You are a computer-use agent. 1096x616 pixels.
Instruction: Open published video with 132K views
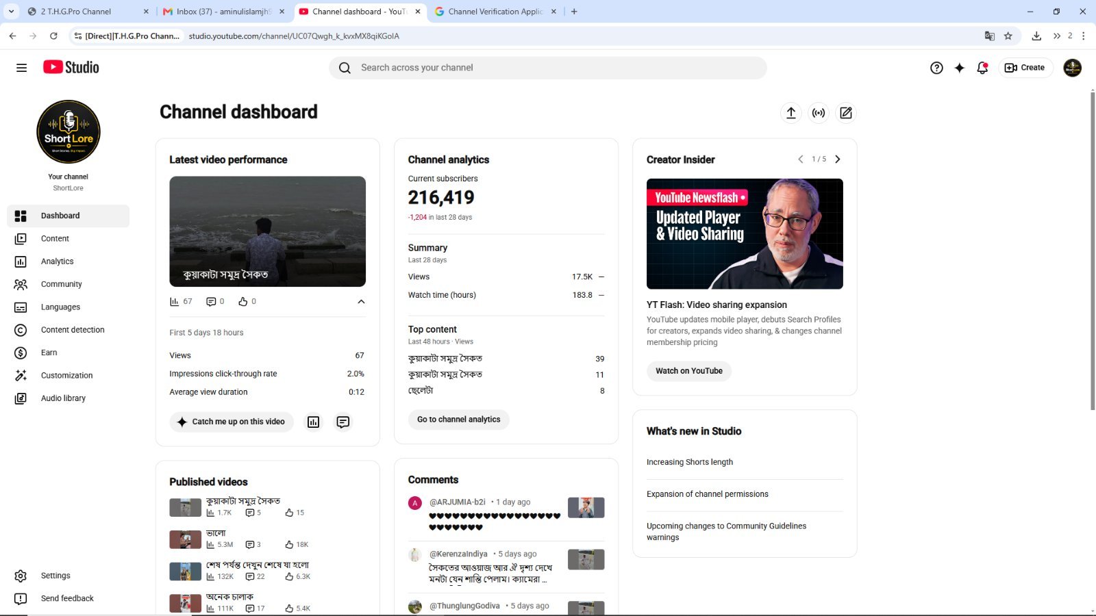tap(268, 572)
